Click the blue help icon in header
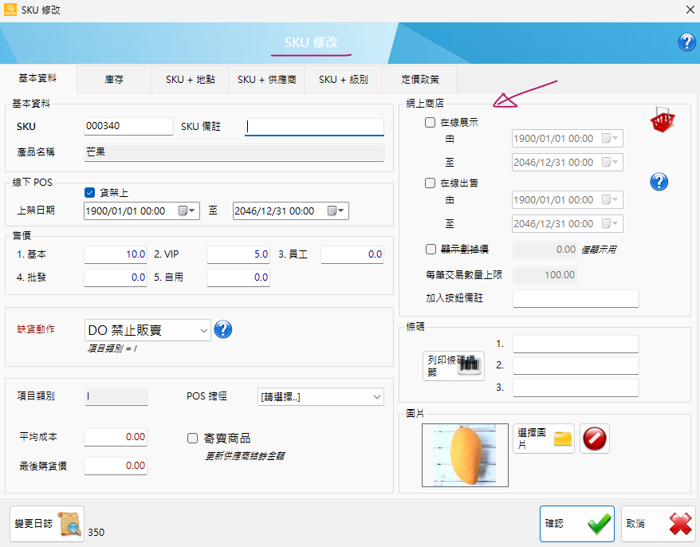Image resolution: width=700 pixels, height=547 pixels. click(686, 42)
